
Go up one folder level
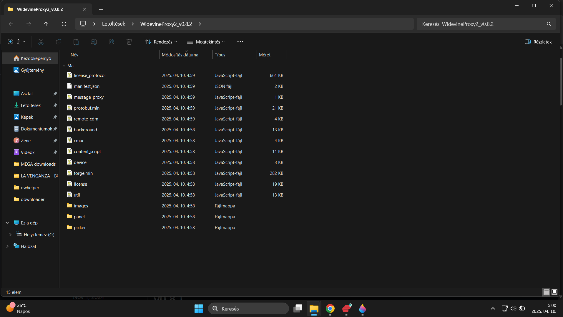point(46,24)
